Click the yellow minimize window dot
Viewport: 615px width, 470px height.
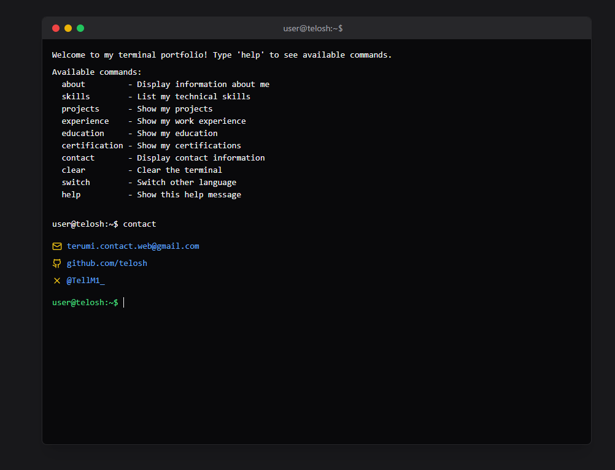tap(68, 28)
